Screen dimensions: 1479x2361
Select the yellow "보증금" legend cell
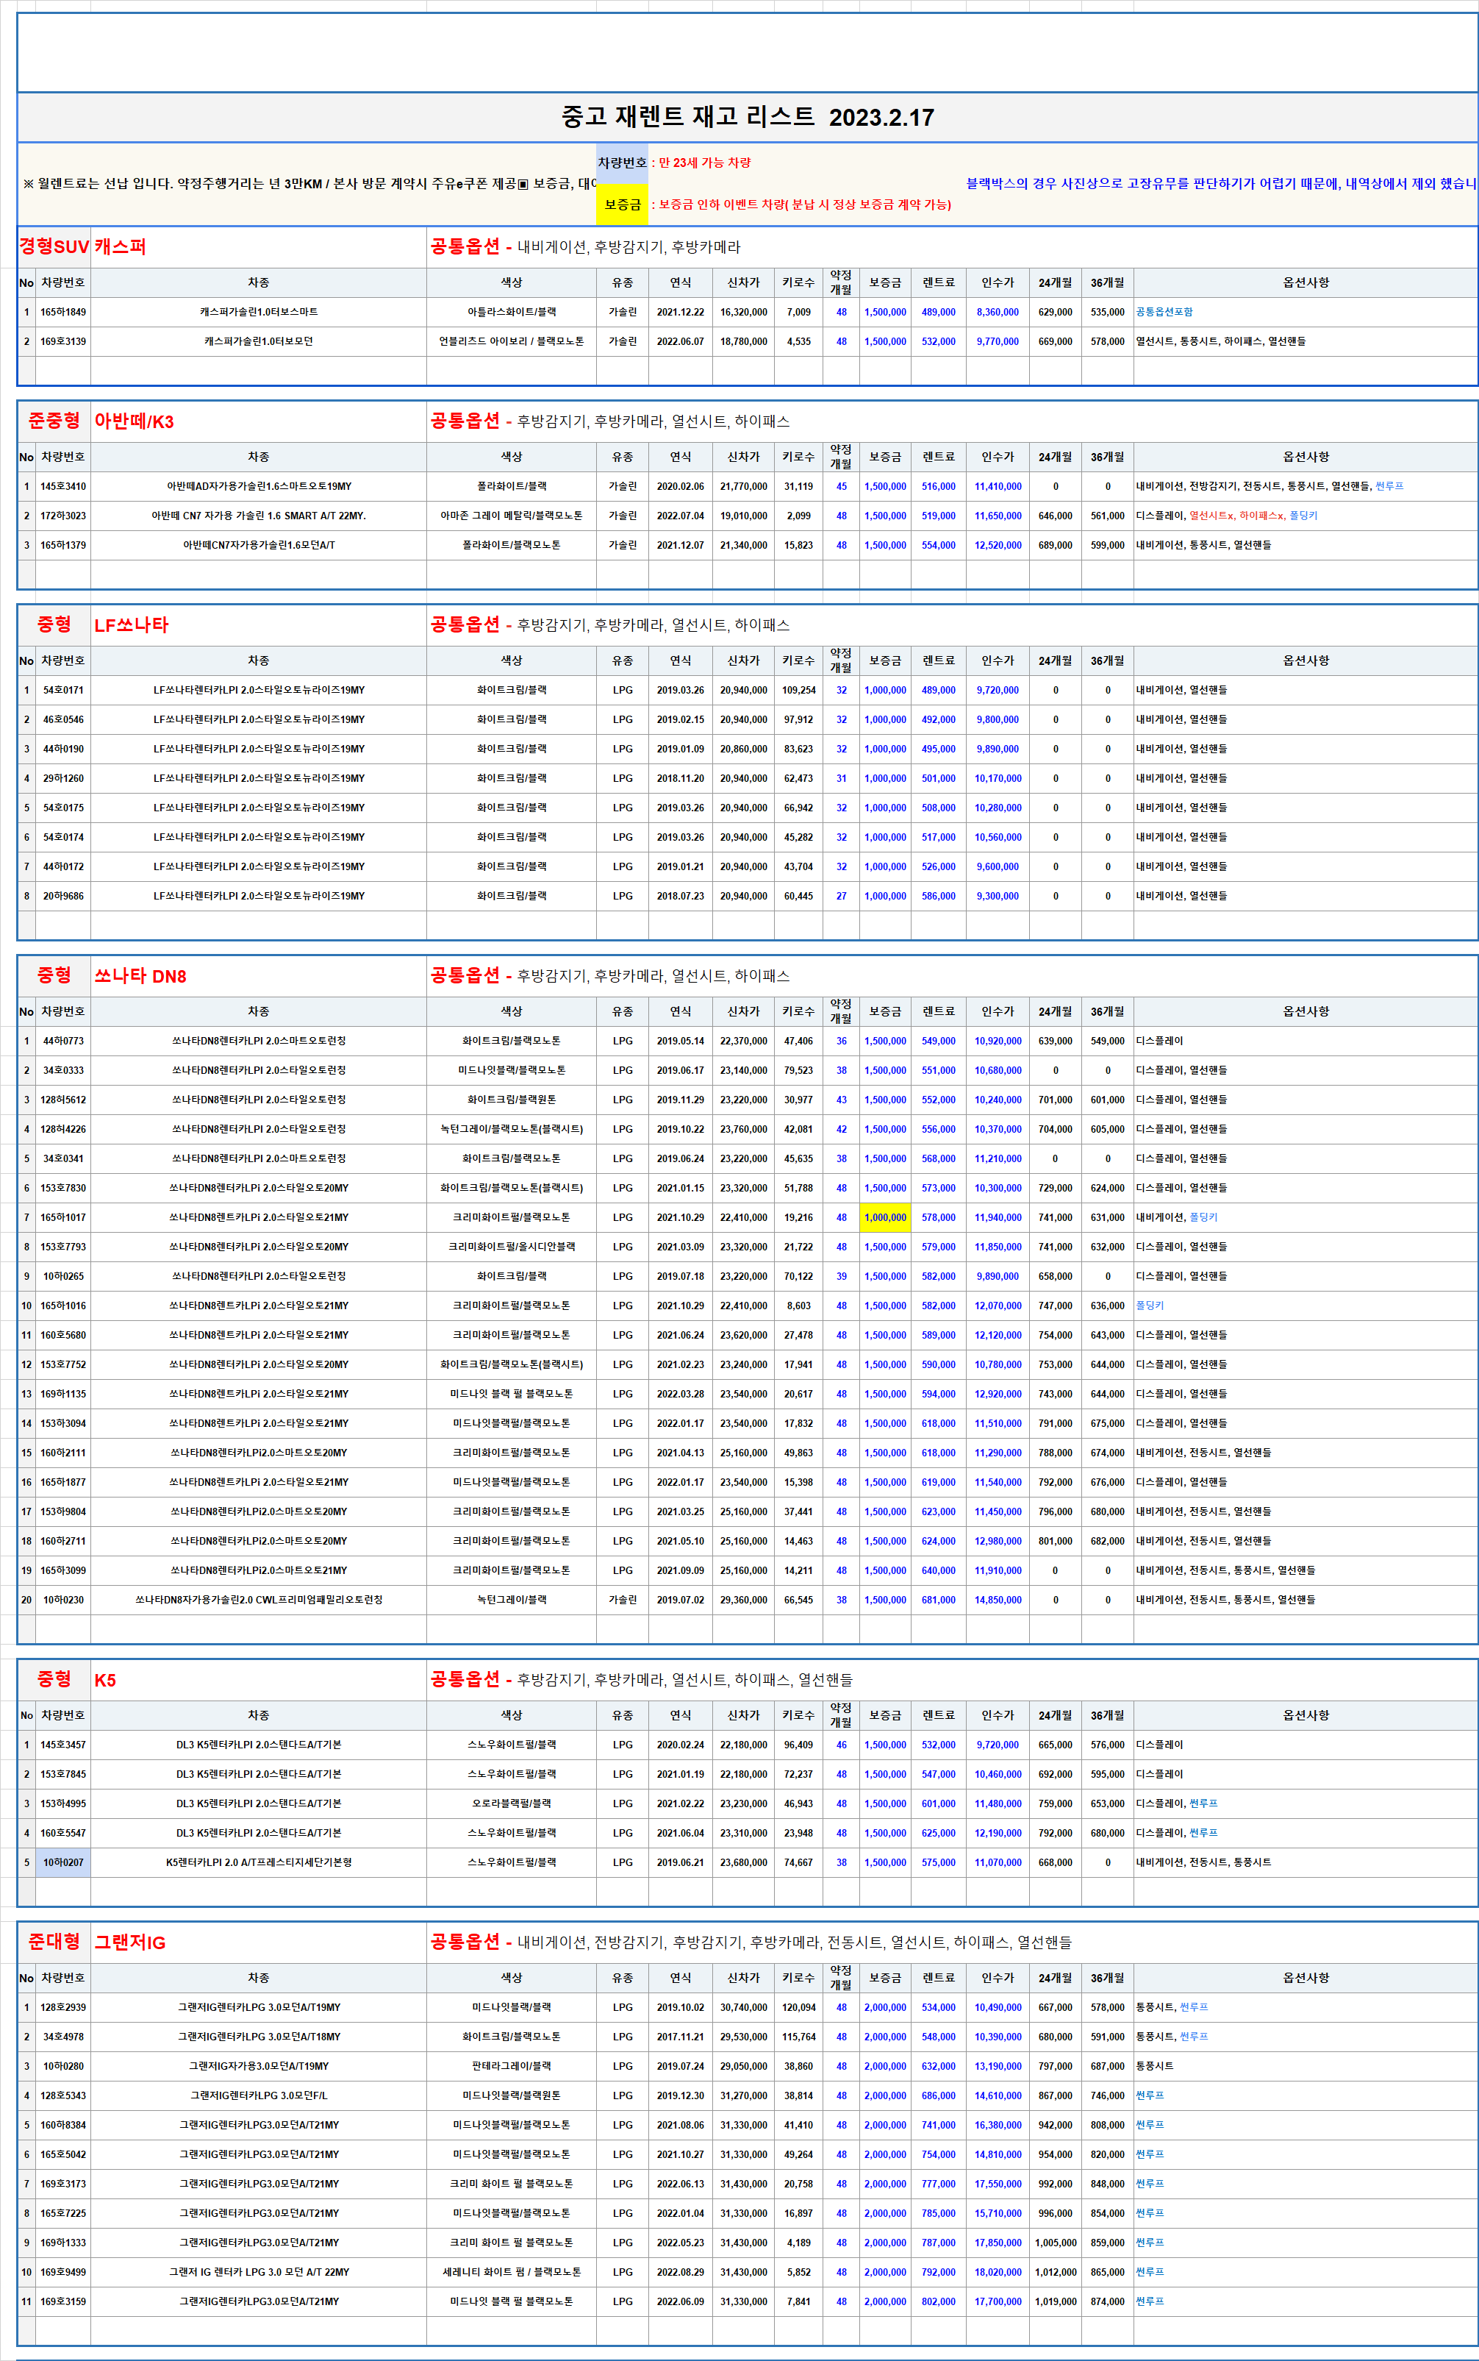click(622, 204)
